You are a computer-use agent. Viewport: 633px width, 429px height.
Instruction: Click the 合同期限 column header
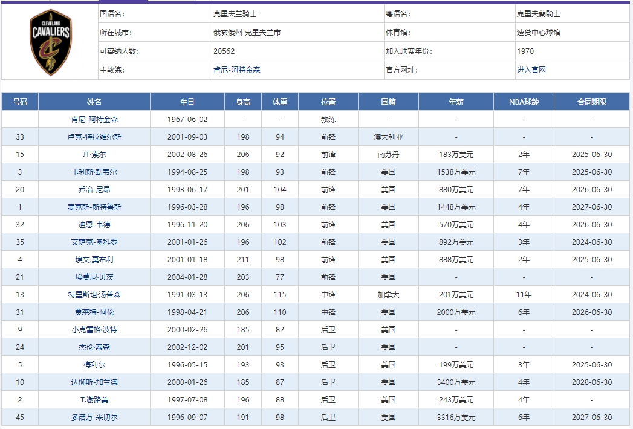click(x=592, y=102)
